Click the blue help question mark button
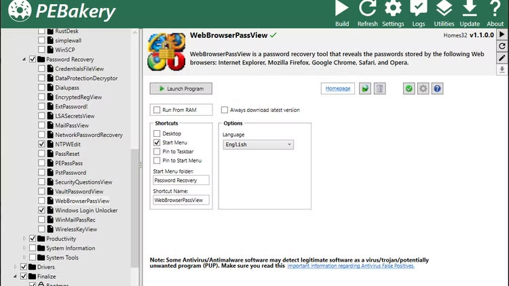The width and height of the screenshot is (509, 286). (x=437, y=89)
